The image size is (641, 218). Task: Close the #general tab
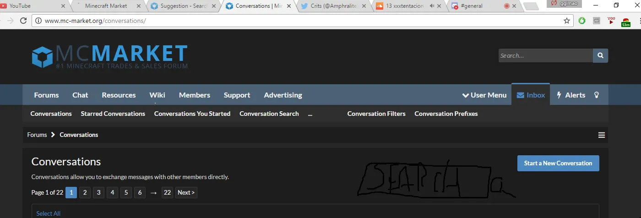[514, 6]
